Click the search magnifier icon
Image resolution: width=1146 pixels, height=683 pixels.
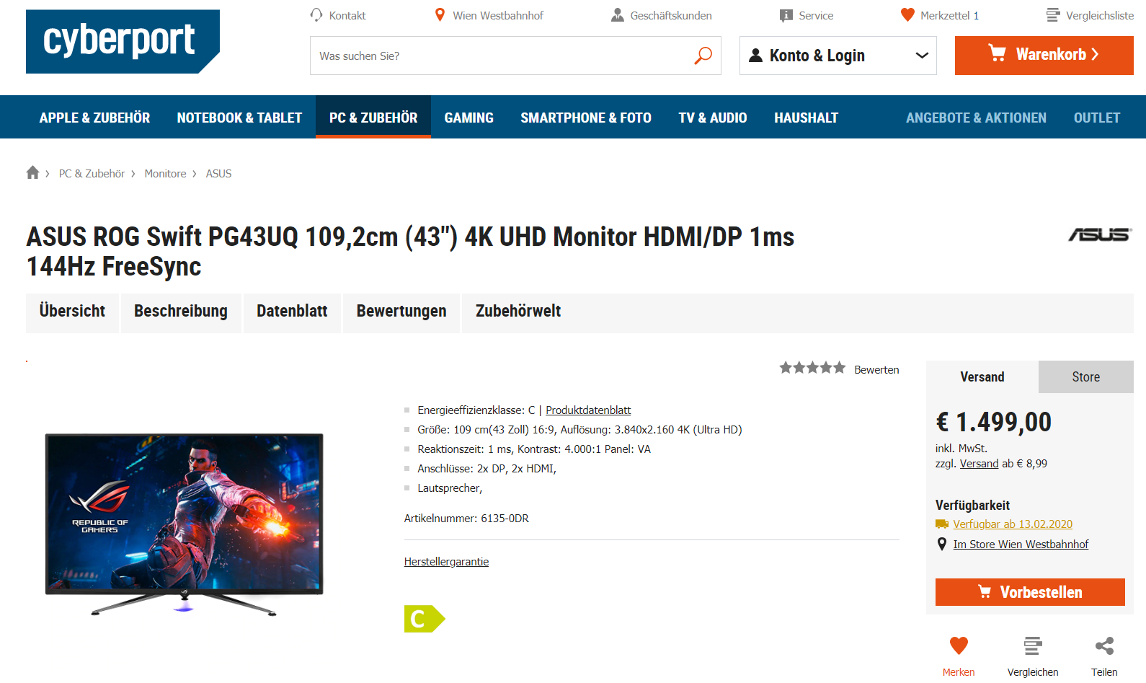703,56
